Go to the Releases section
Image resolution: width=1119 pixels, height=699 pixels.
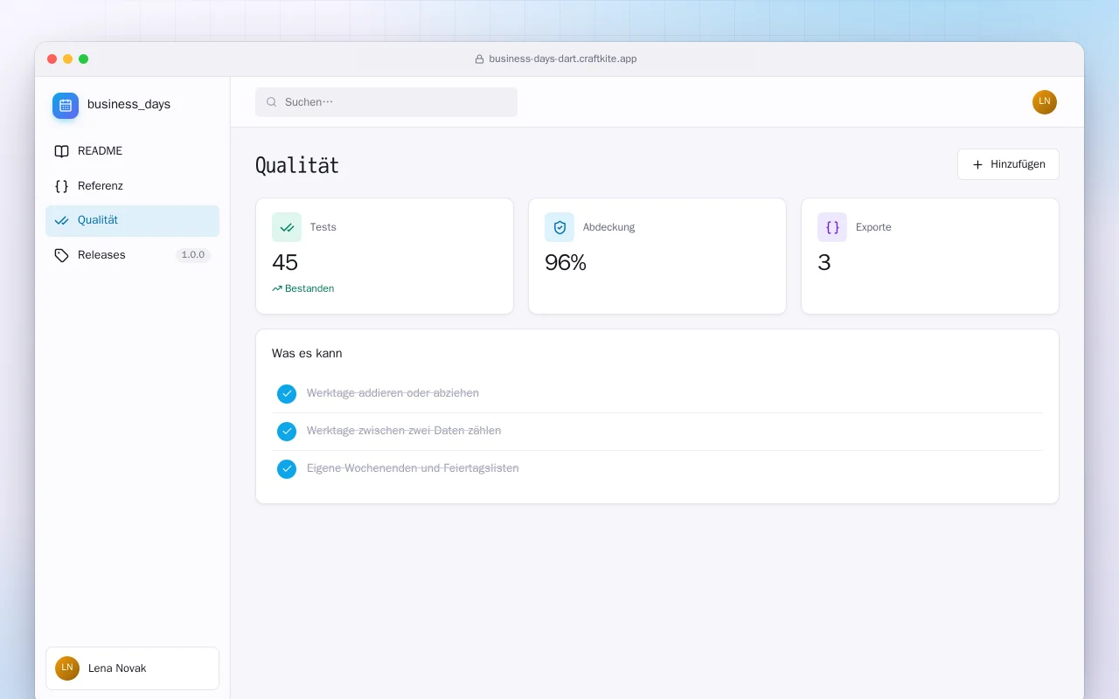coord(132,255)
